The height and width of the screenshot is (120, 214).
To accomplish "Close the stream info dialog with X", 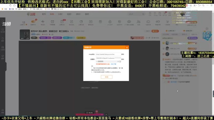I will point(127,47).
